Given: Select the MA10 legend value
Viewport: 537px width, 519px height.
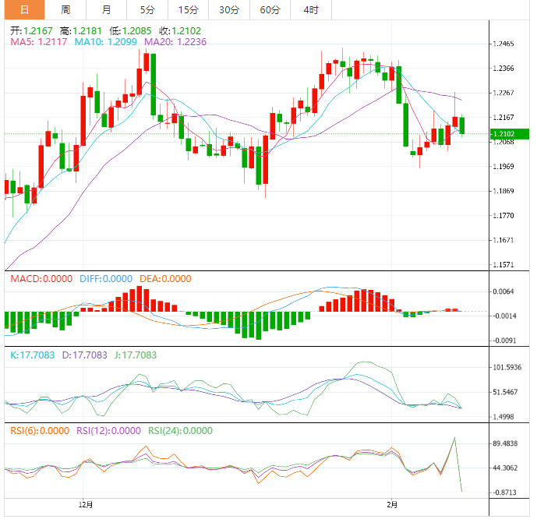Looking at the screenshot, I should [99, 41].
